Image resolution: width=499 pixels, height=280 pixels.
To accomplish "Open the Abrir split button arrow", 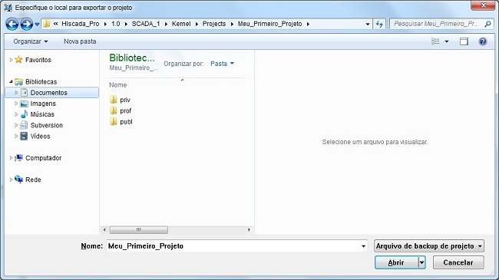I will point(421,263).
